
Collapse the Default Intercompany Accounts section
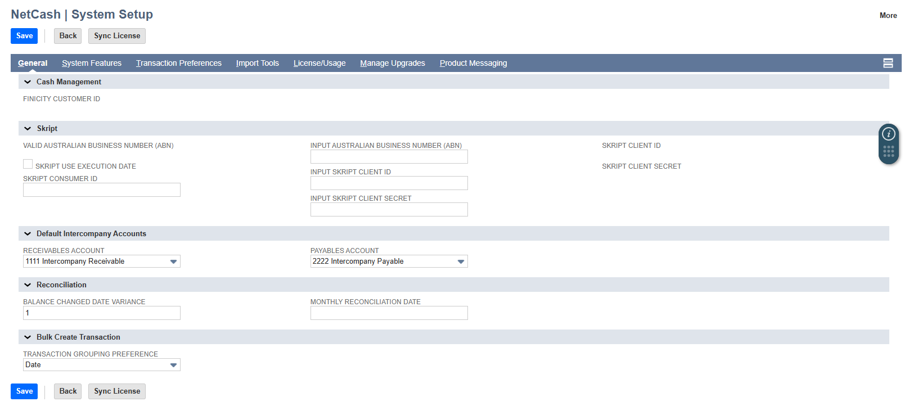pyautogui.click(x=28, y=234)
